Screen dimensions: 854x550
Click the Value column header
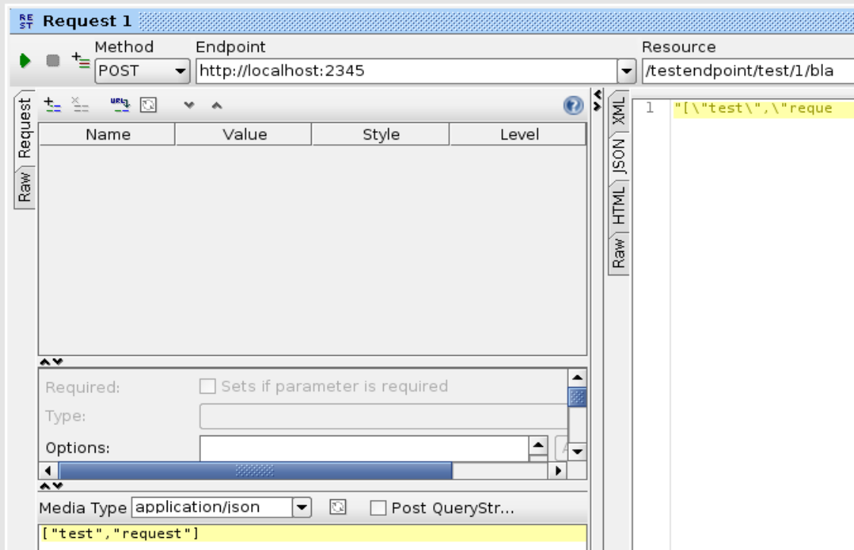(x=243, y=134)
